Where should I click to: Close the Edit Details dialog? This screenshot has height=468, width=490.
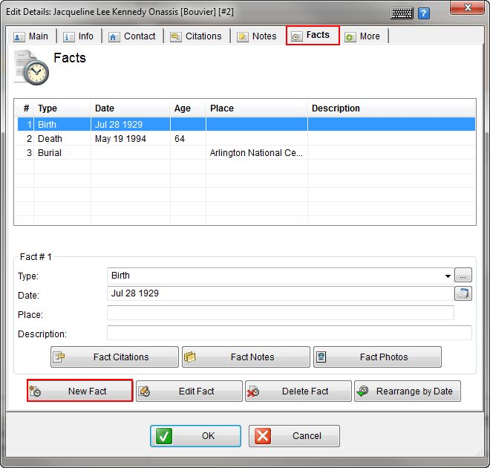[467, 7]
